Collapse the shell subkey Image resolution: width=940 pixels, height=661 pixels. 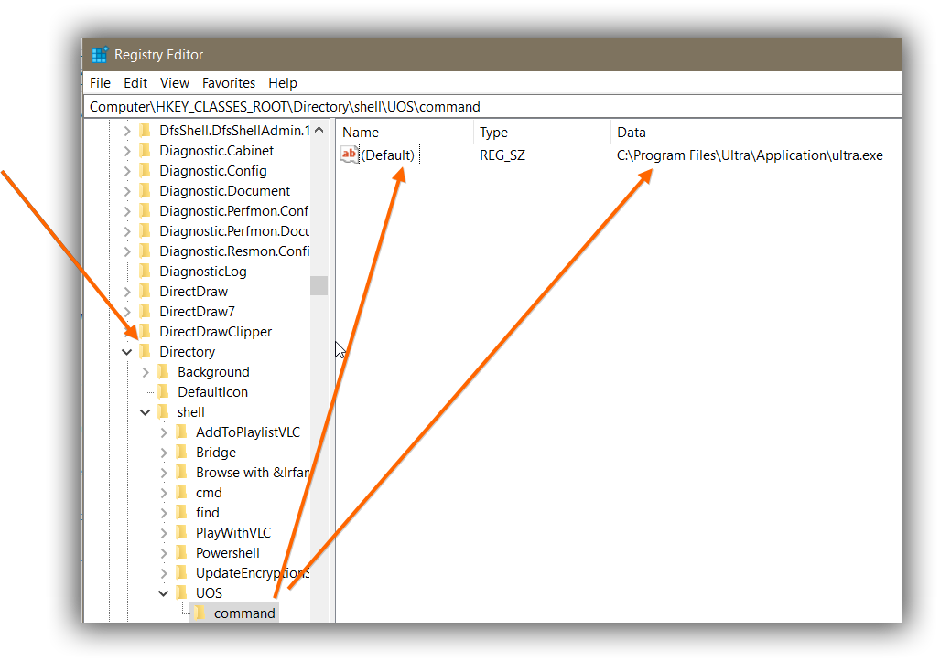[146, 412]
